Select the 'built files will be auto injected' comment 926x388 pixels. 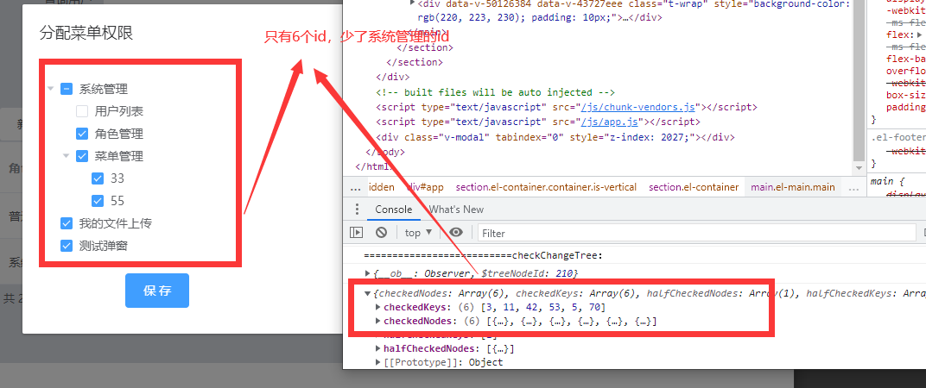(x=496, y=92)
